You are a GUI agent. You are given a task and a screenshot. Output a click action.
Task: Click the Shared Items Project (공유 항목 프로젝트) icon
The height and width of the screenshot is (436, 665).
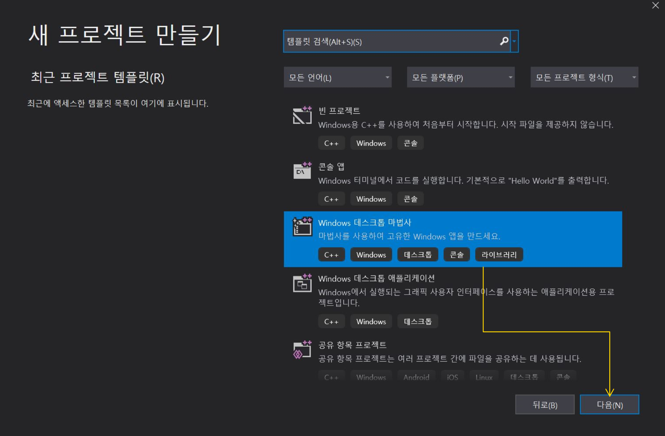pos(302,350)
